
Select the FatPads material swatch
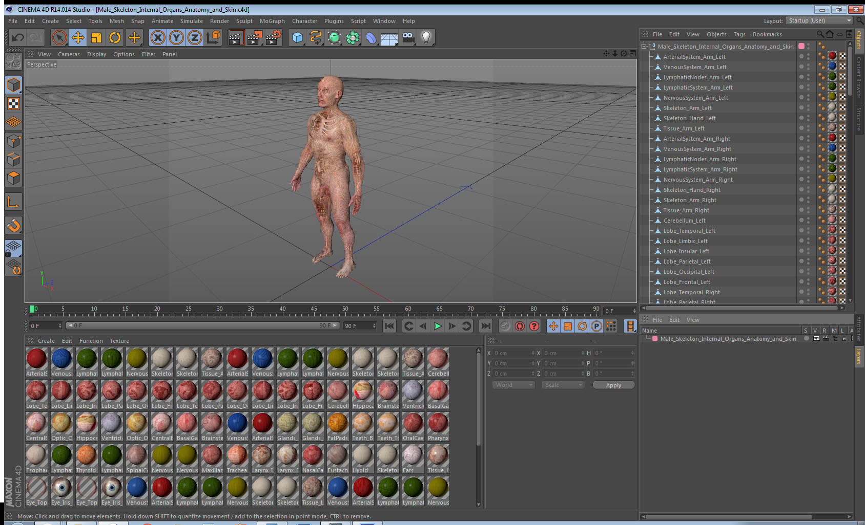click(338, 427)
